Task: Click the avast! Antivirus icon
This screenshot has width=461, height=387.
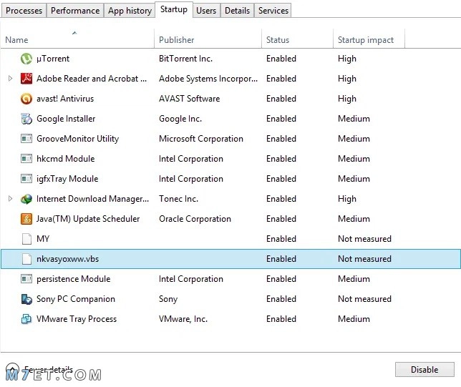Action: coord(26,99)
